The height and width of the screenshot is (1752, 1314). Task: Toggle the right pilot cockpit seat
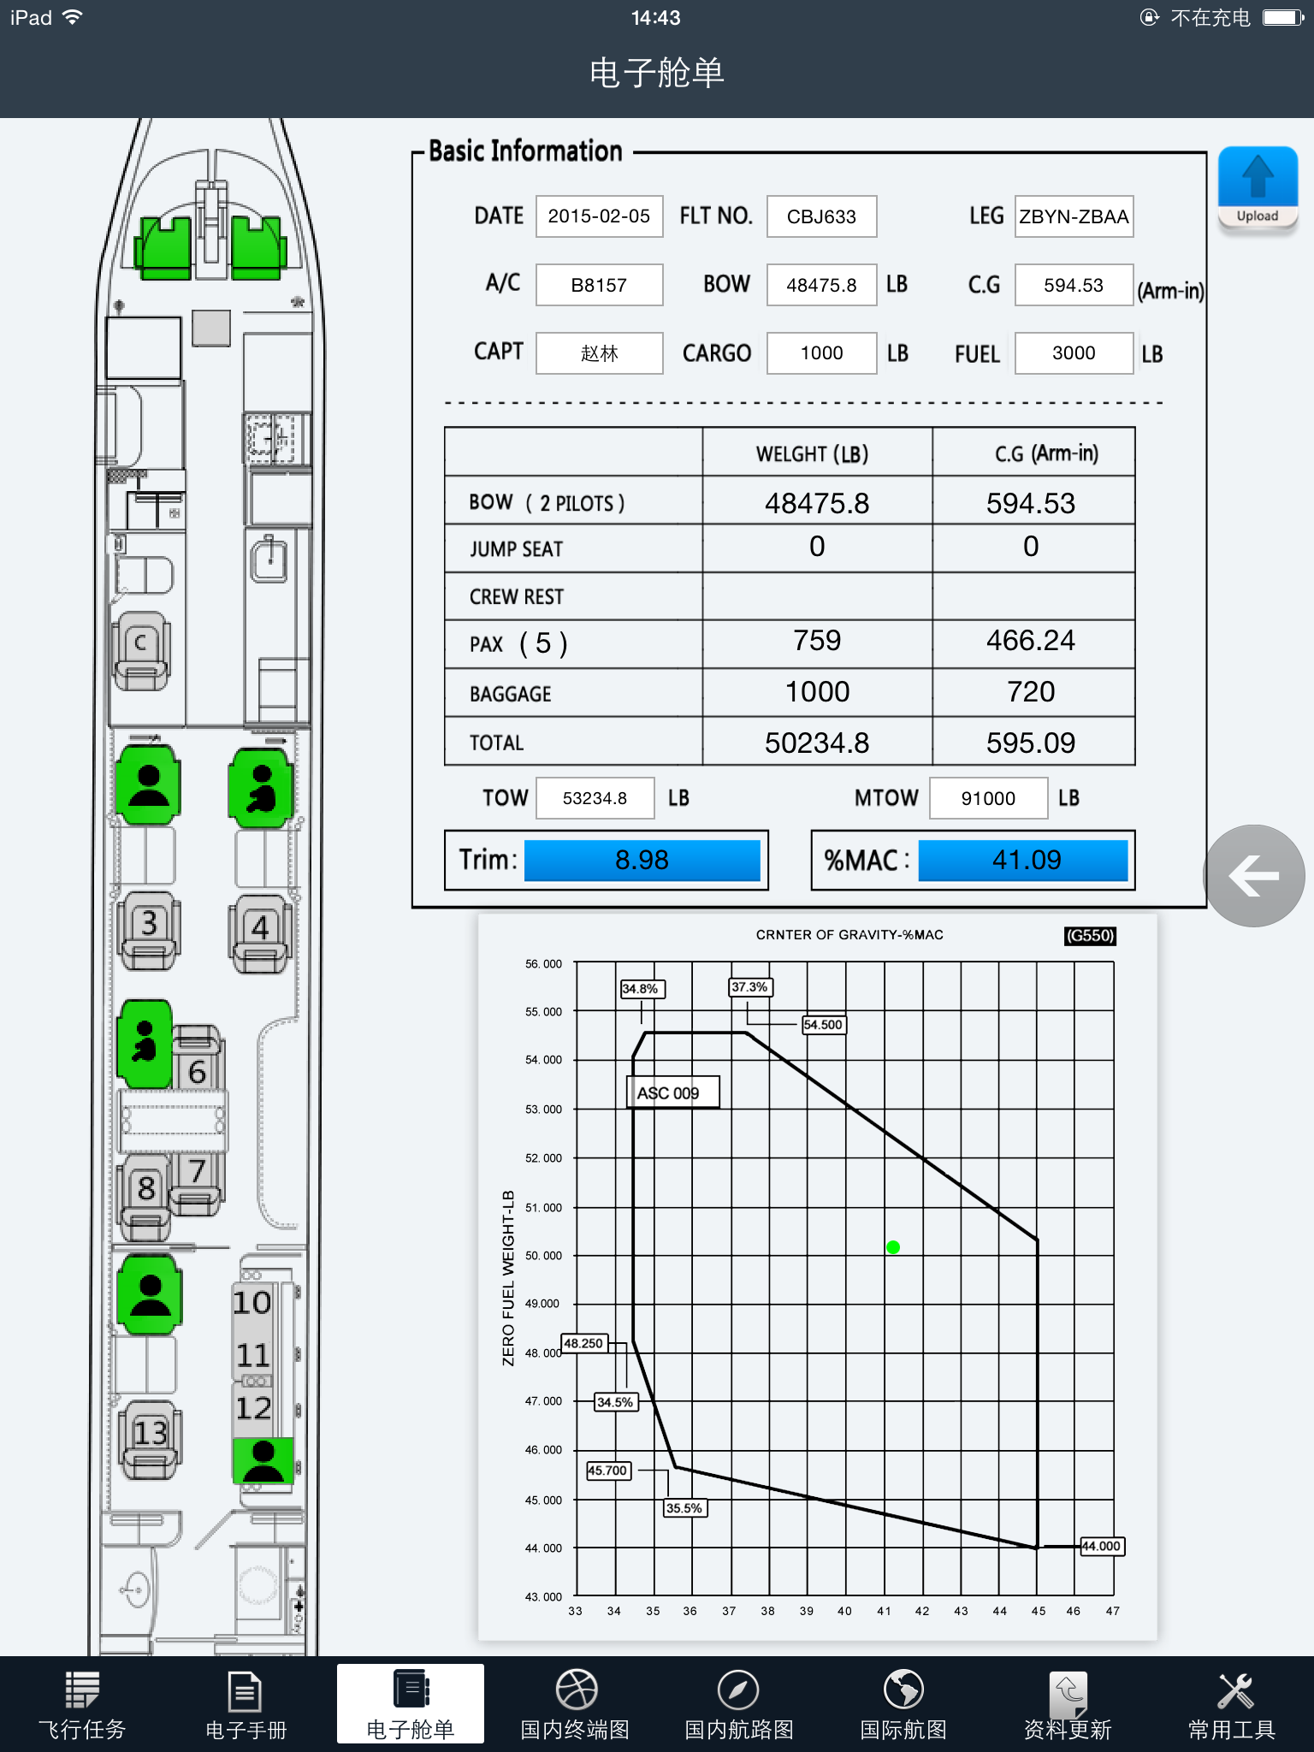click(257, 248)
